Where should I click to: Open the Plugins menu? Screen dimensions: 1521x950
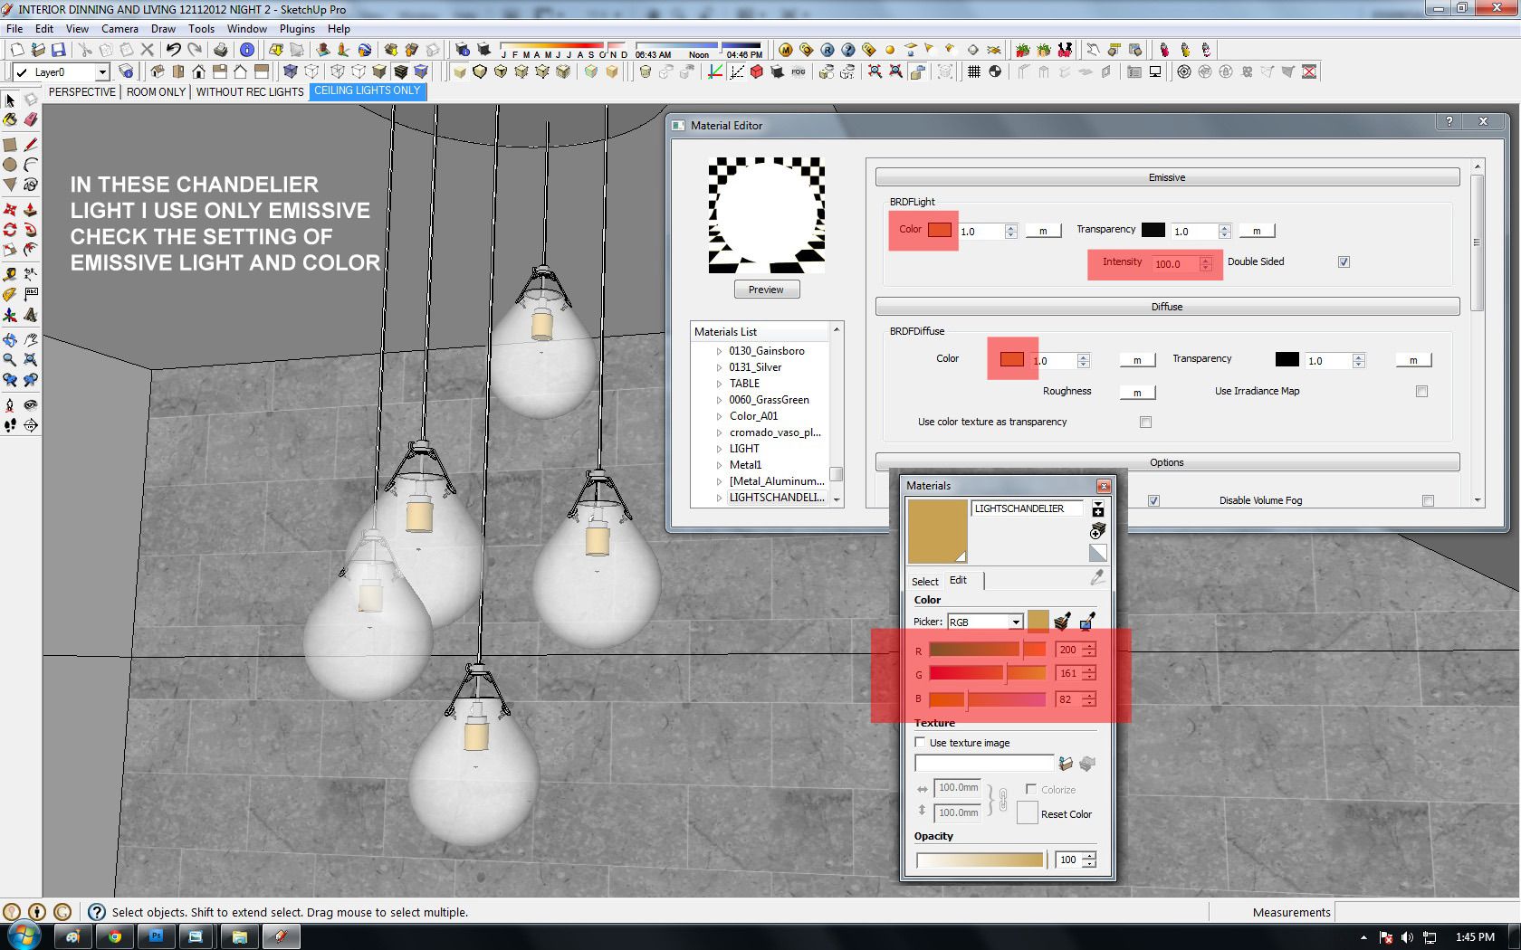pyautogui.click(x=296, y=29)
